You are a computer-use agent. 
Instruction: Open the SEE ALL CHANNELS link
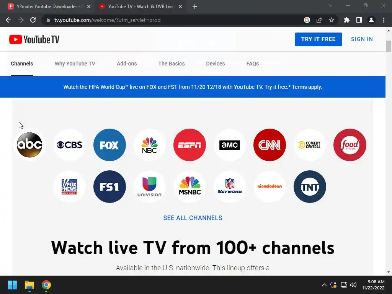pyautogui.click(x=193, y=218)
